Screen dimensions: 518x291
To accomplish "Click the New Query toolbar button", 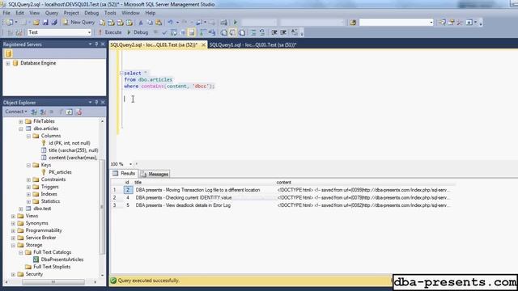I will tap(79, 22).
